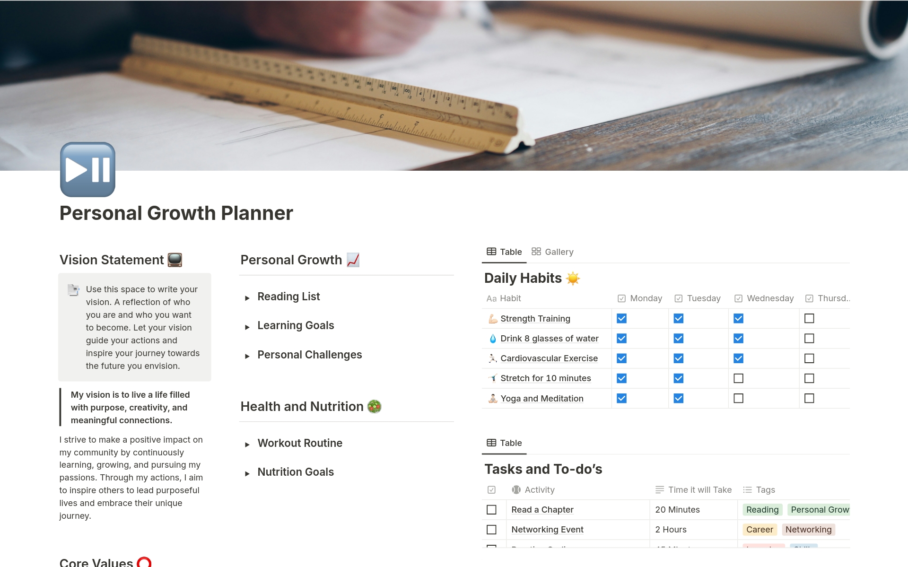
Task: Click the Table view icon
Action: pos(490,252)
